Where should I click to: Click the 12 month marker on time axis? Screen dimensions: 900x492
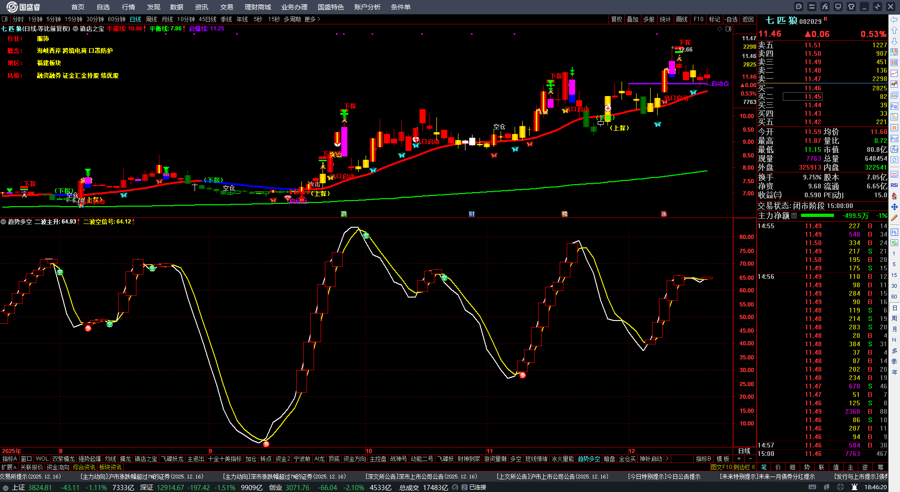pyautogui.click(x=631, y=451)
